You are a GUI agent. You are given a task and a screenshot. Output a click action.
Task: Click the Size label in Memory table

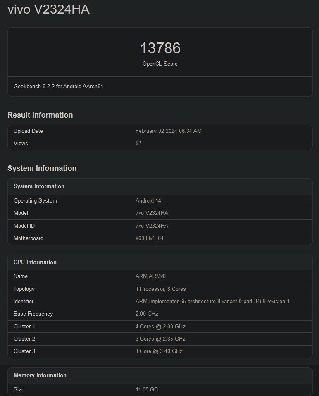19,389
